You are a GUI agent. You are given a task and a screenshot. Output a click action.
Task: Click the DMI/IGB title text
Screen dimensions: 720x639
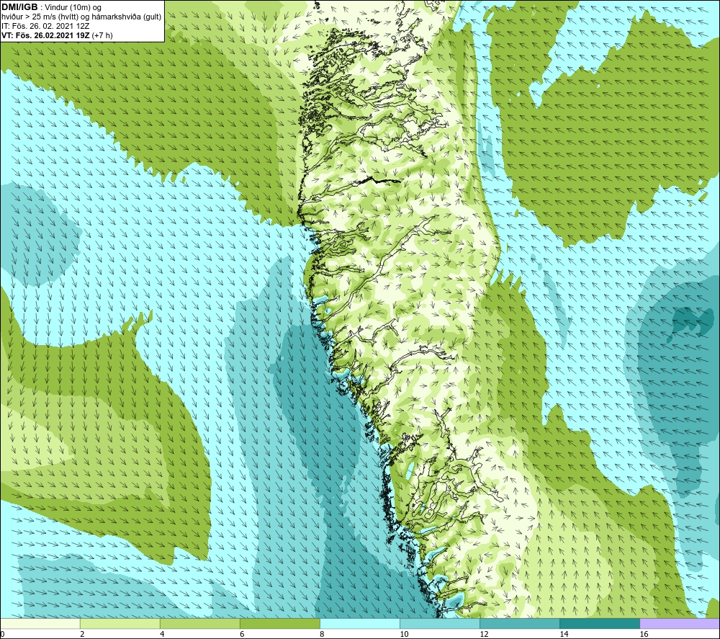pos(19,7)
